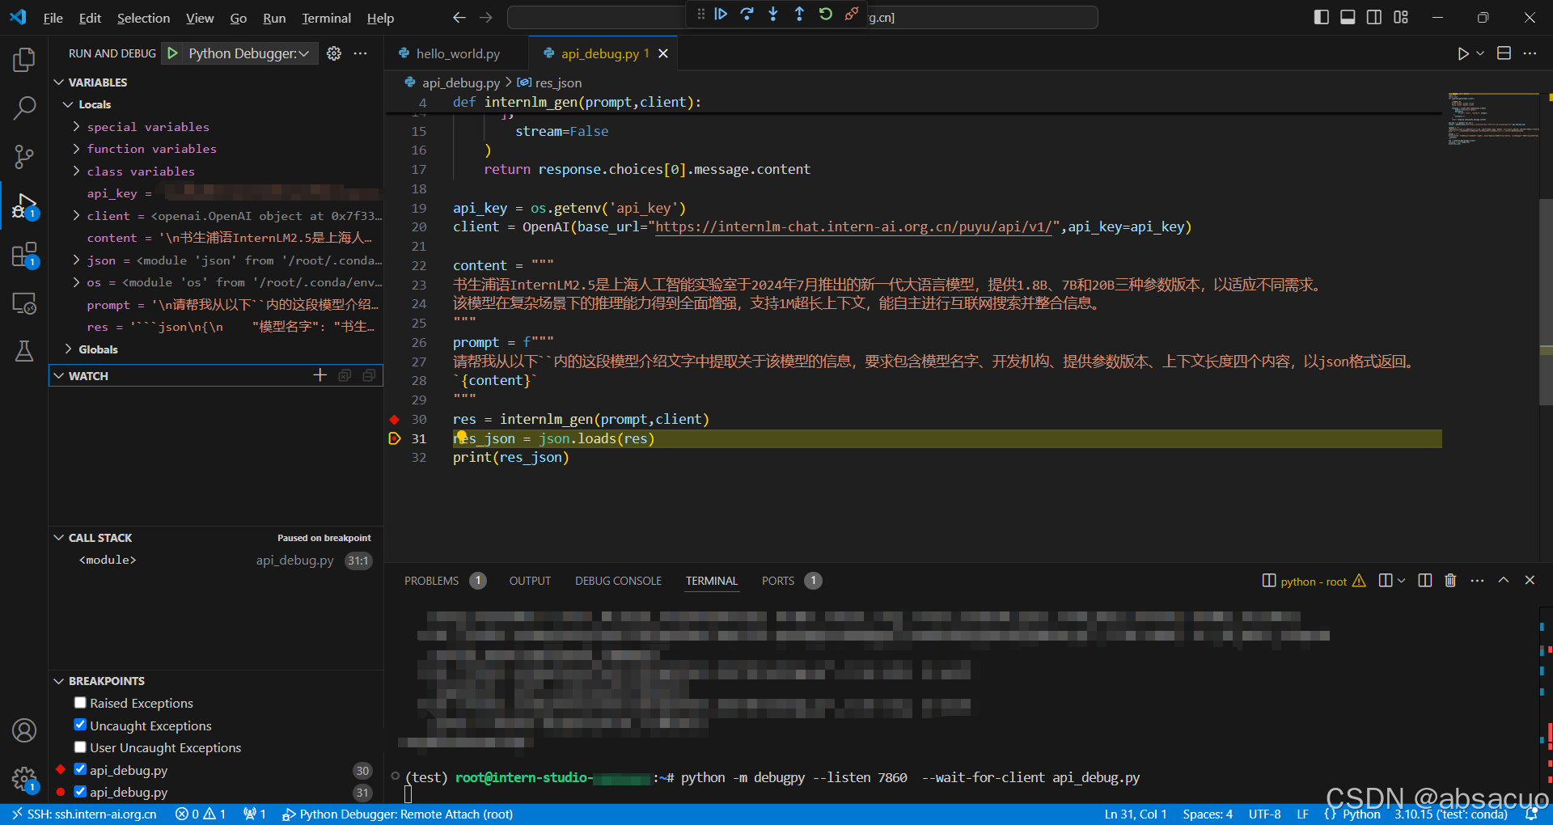Open the Selection menu
Viewport: 1553px width, 825px height.
pyautogui.click(x=143, y=18)
